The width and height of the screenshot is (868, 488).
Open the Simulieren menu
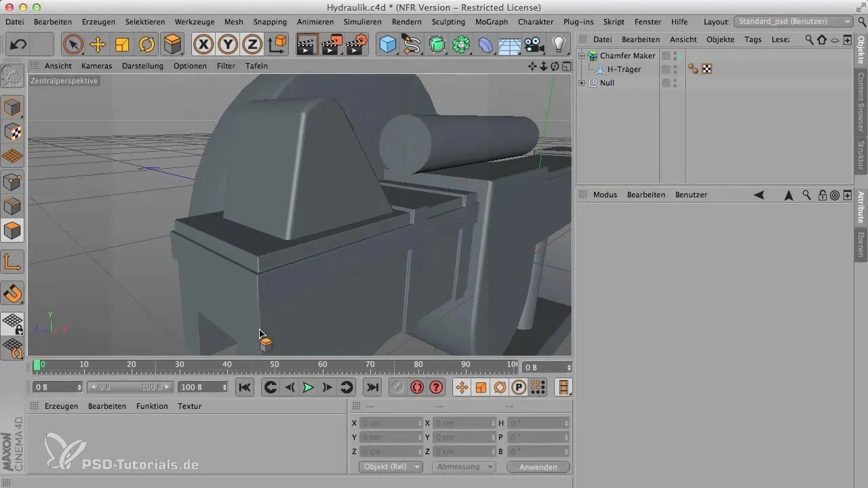(x=362, y=22)
